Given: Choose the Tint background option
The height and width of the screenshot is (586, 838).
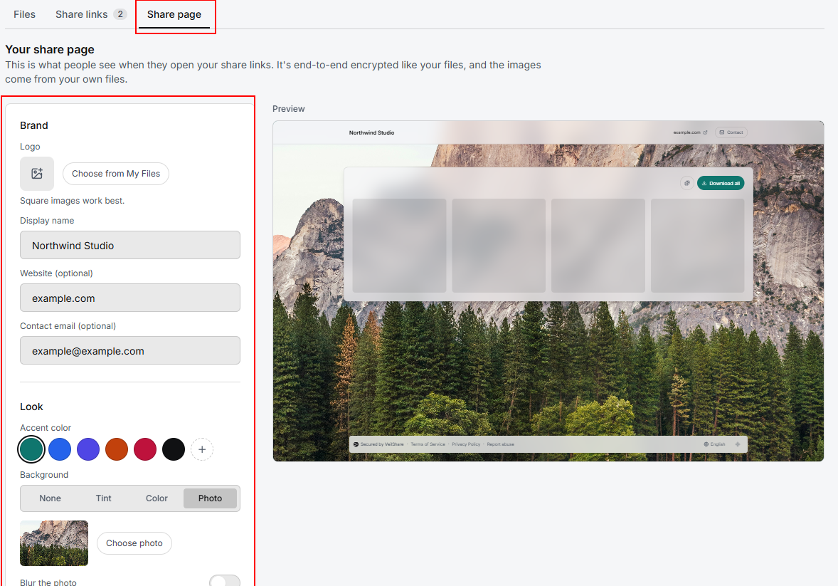Looking at the screenshot, I should (x=104, y=498).
